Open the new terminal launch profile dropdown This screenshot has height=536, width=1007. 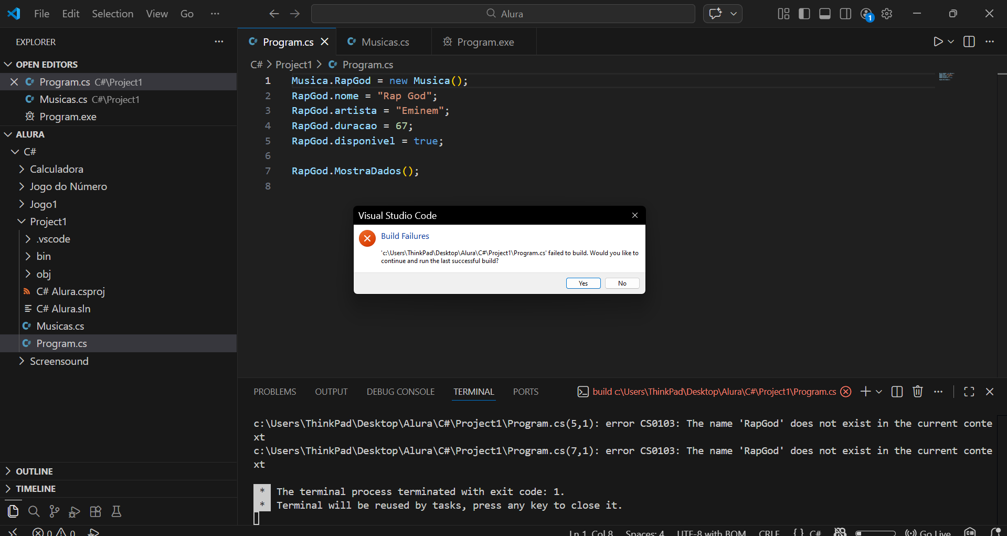click(879, 392)
